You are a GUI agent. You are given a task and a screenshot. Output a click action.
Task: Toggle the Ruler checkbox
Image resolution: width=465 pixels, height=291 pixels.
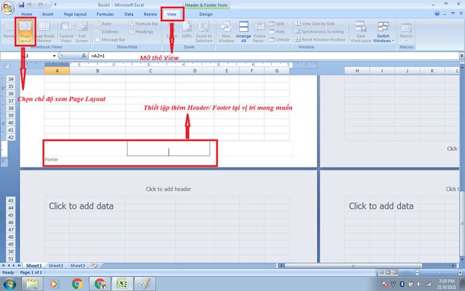[97, 23]
